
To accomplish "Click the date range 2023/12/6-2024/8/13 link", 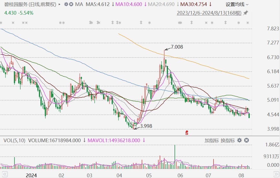I will (209, 13).
